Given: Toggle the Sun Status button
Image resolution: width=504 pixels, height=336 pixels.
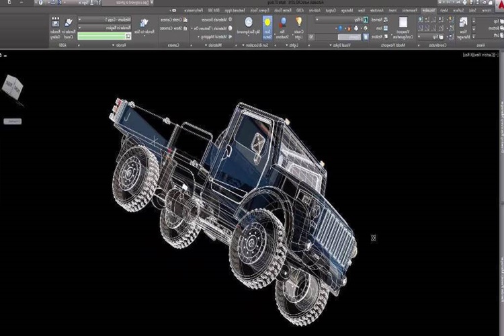Looking at the screenshot, I should coord(267,28).
